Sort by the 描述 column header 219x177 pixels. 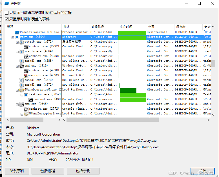pos(76,27)
